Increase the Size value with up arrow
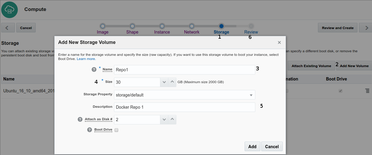372x155 pixels. [x=172, y=82]
